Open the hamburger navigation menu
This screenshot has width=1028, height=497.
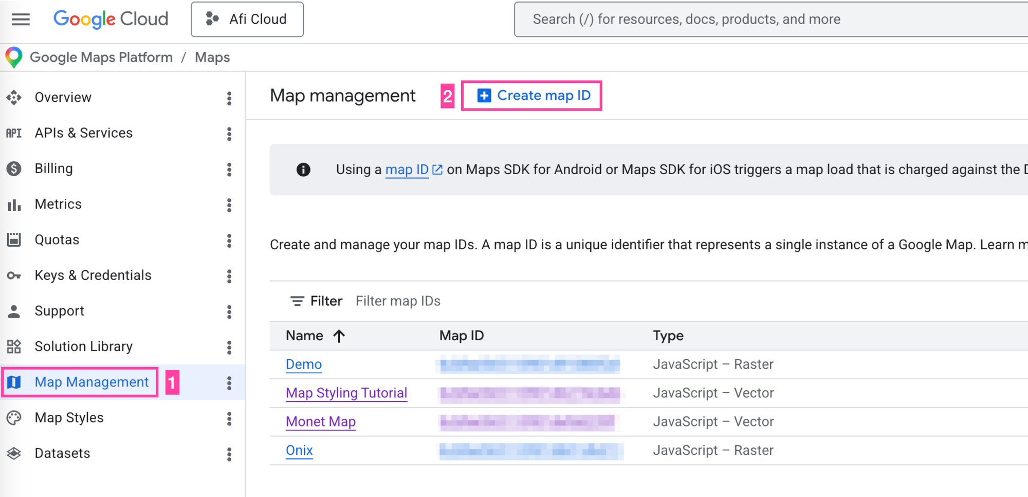click(x=21, y=20)
